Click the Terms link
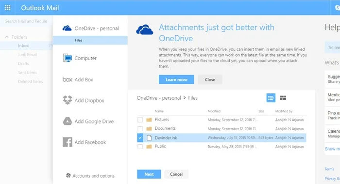The image size is (340, 184). click(329, 169)
